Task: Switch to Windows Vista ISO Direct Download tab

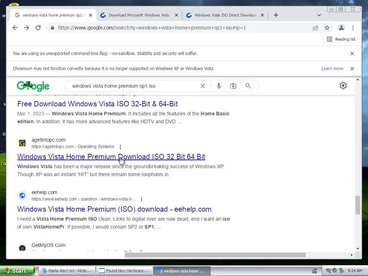Action: click(225, 15)
